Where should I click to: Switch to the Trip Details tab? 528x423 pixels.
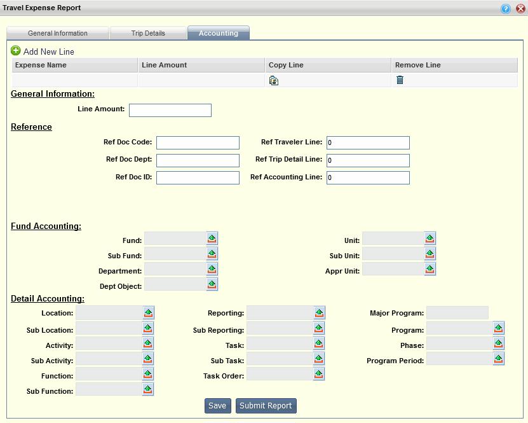(148, 33)
